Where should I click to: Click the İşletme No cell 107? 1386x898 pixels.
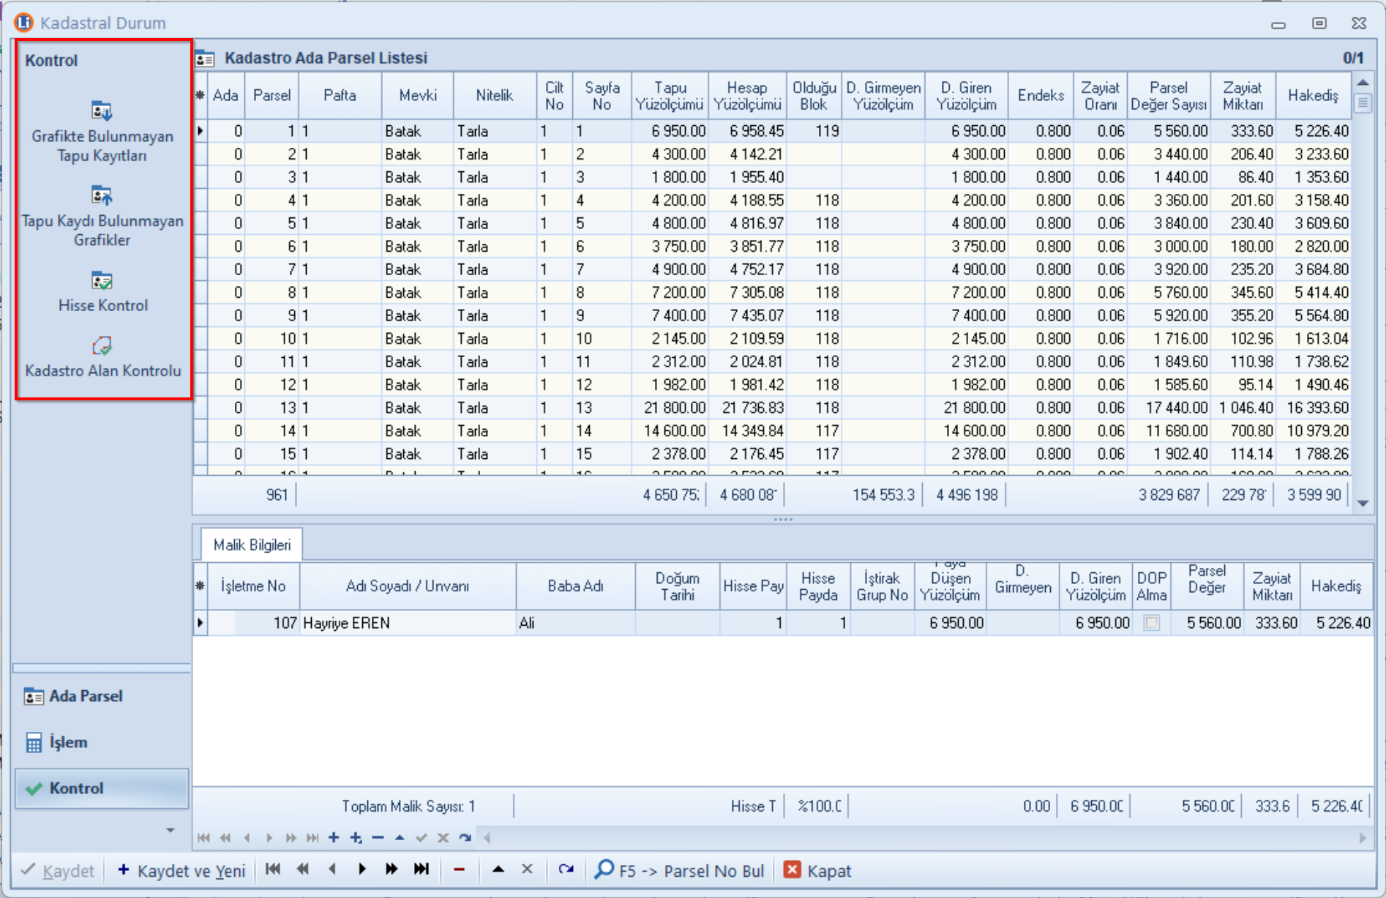253,623
